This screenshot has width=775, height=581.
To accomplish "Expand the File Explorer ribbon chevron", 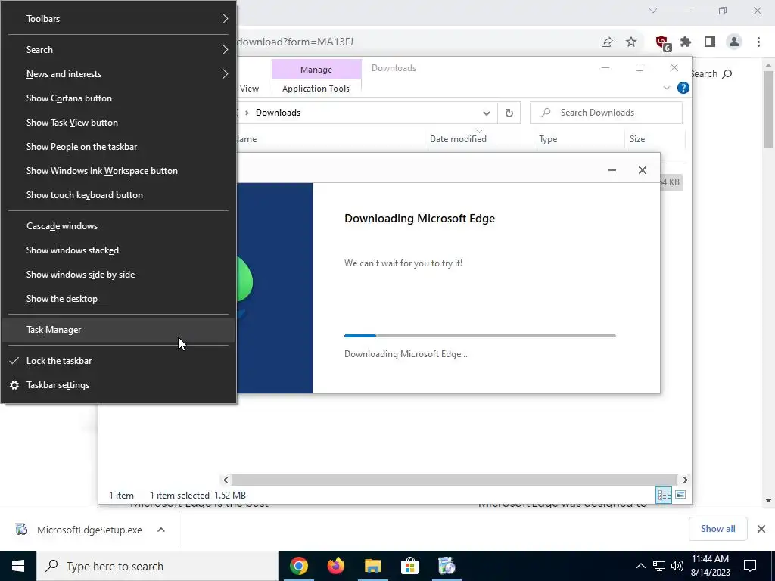I will 666,88.
